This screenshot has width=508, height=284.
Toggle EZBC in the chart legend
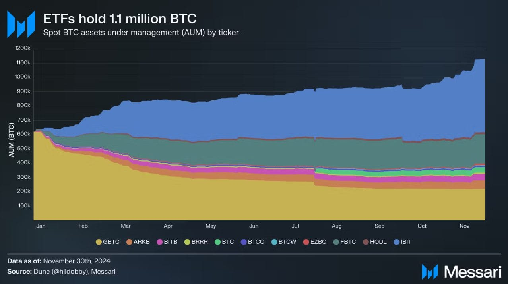pyautogui.click(x=314, y=242)
